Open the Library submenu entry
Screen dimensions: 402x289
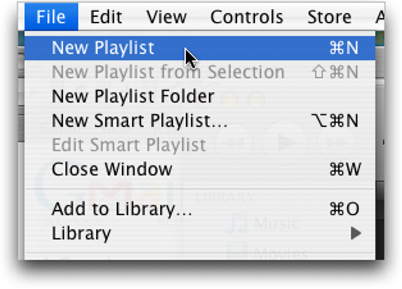(x=81, y=233)
